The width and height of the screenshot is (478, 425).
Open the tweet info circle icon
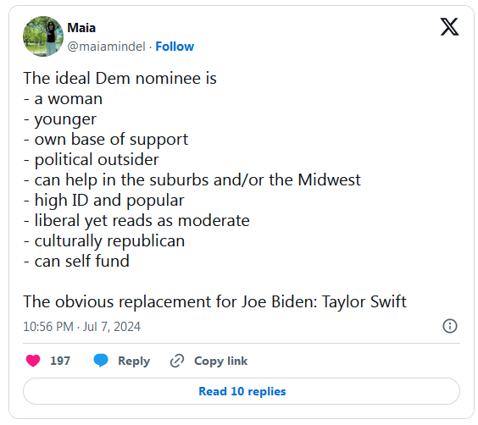tap(450, 326)
